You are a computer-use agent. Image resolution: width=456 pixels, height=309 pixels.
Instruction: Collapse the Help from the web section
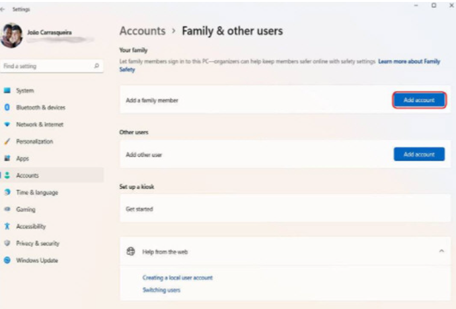click(441, 251)
